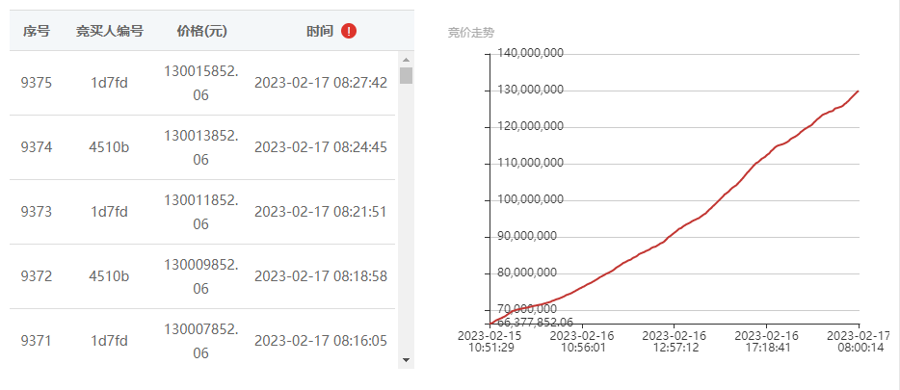Click the scrollbar down arrow

[x=407, y=360]
